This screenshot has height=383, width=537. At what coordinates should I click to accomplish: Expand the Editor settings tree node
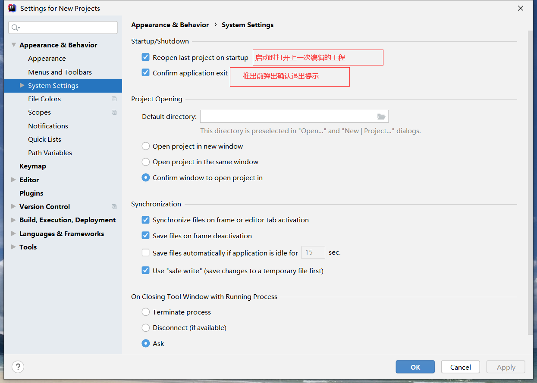coord(13,180)
